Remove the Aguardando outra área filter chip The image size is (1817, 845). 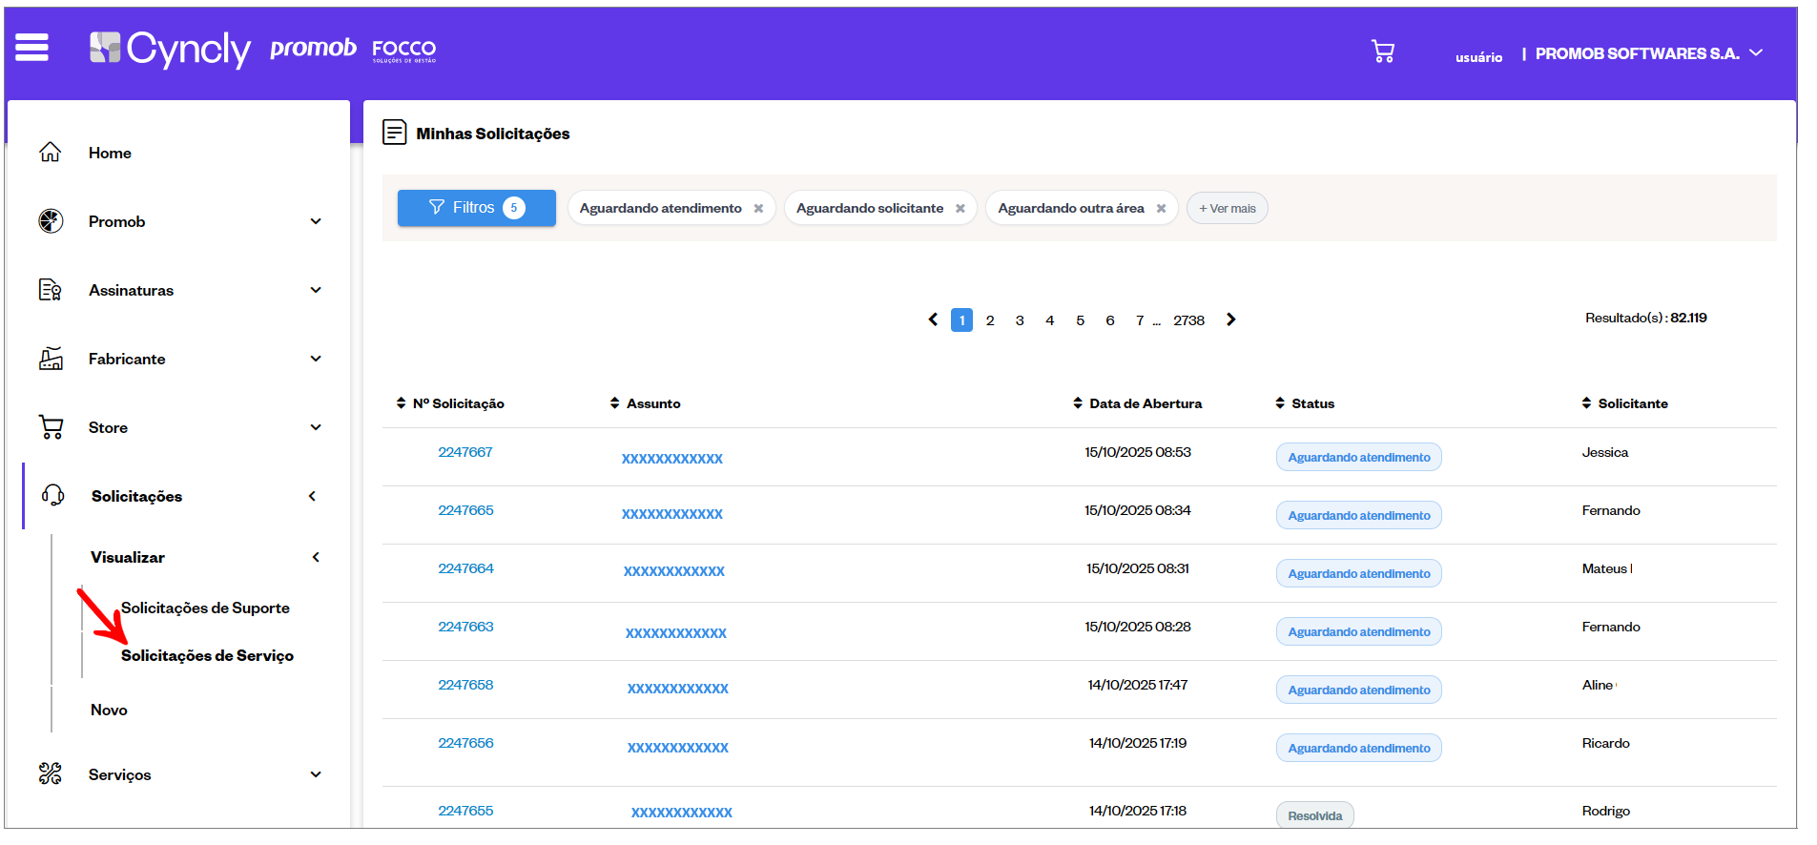click(x=1161, y=209)
